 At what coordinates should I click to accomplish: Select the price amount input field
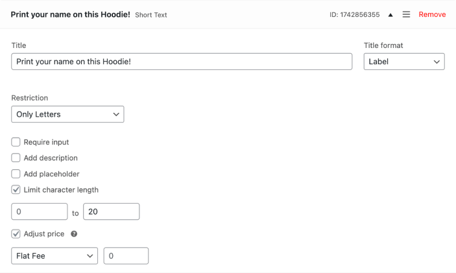[x=126, y=256]
